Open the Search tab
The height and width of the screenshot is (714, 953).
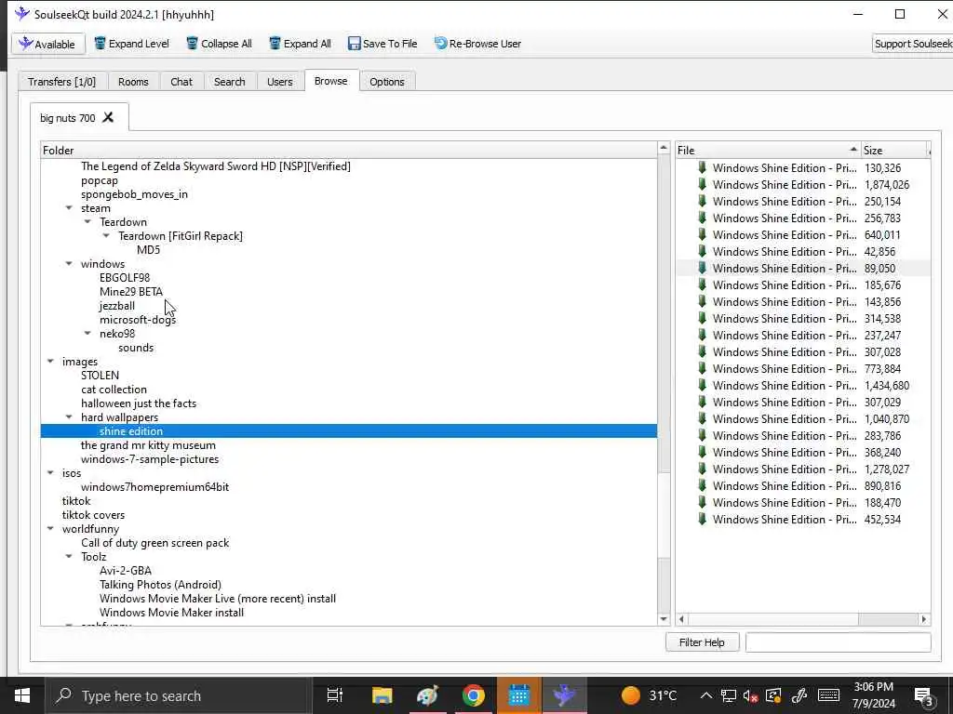click(x=230, y=82)
